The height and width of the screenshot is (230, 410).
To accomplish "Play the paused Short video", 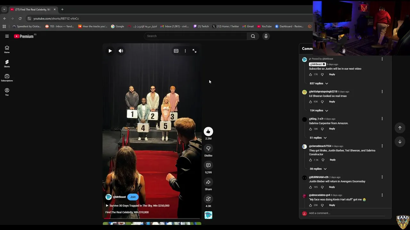I will (110, 51).
